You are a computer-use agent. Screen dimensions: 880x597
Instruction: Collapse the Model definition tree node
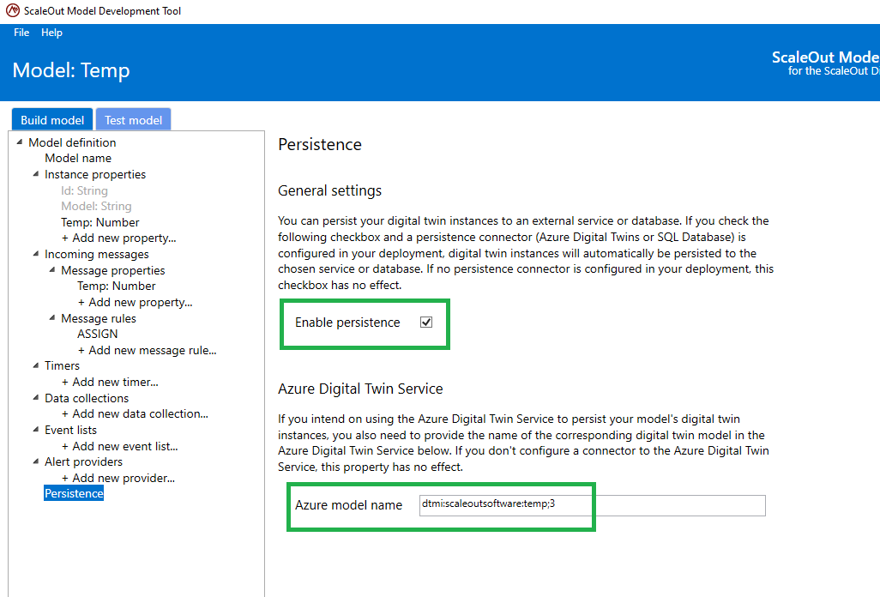tap(20, 142)
